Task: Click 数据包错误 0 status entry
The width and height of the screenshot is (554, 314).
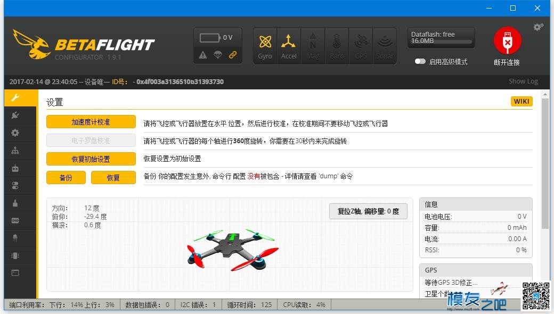Action: coord(147,305)
